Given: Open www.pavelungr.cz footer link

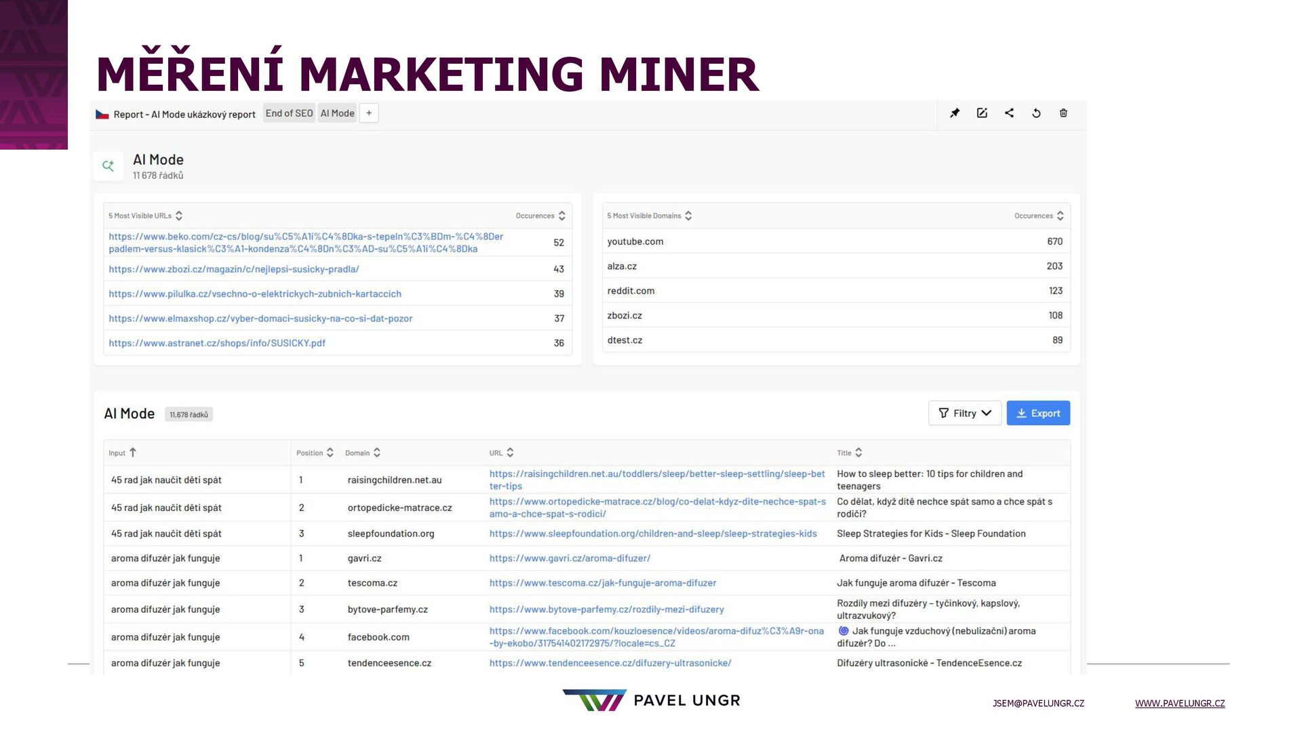Looking at the screenshot, I should (1179, 704).
